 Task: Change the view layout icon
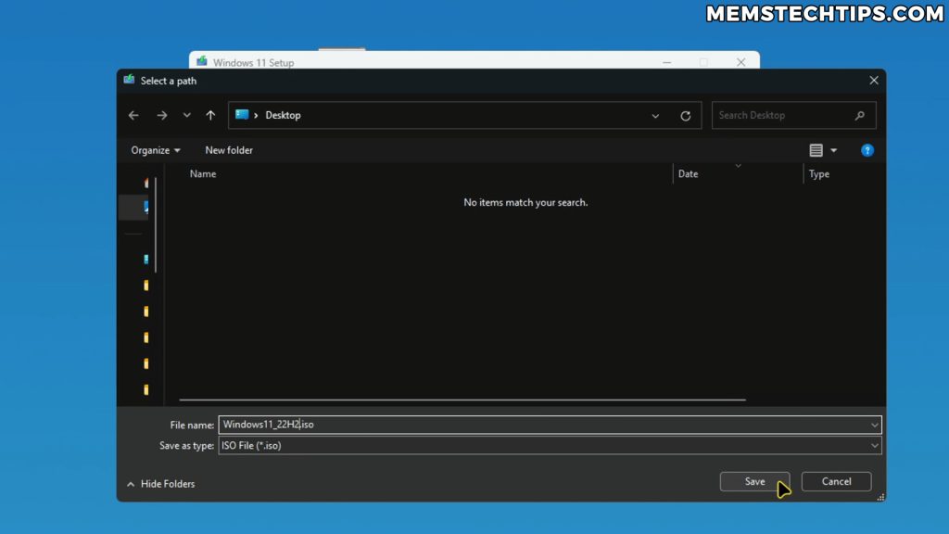[x=816, y=150]
